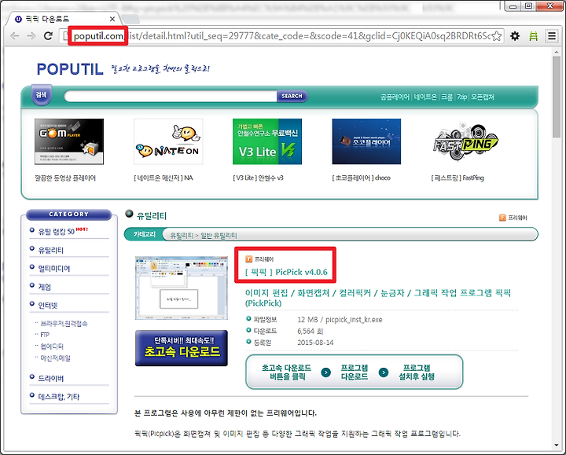Click the 프로그램 설치후 실행 step

click(x=417, y=372)
